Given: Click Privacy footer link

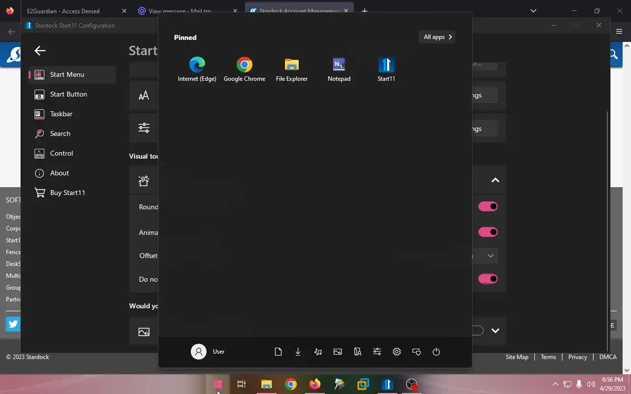Looking at the screenshot, I should [577, 357].
